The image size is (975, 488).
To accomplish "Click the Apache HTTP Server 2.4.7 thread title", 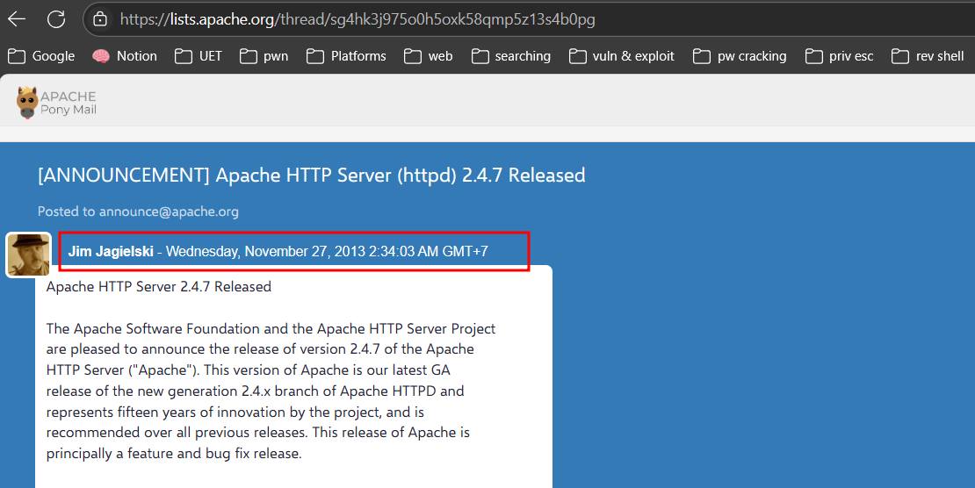I will (x=311, y=176).
